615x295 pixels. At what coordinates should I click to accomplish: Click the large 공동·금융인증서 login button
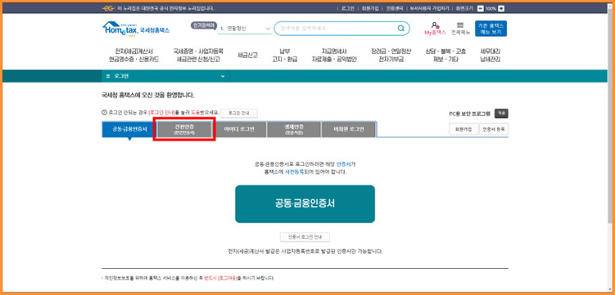click(305, 203)
